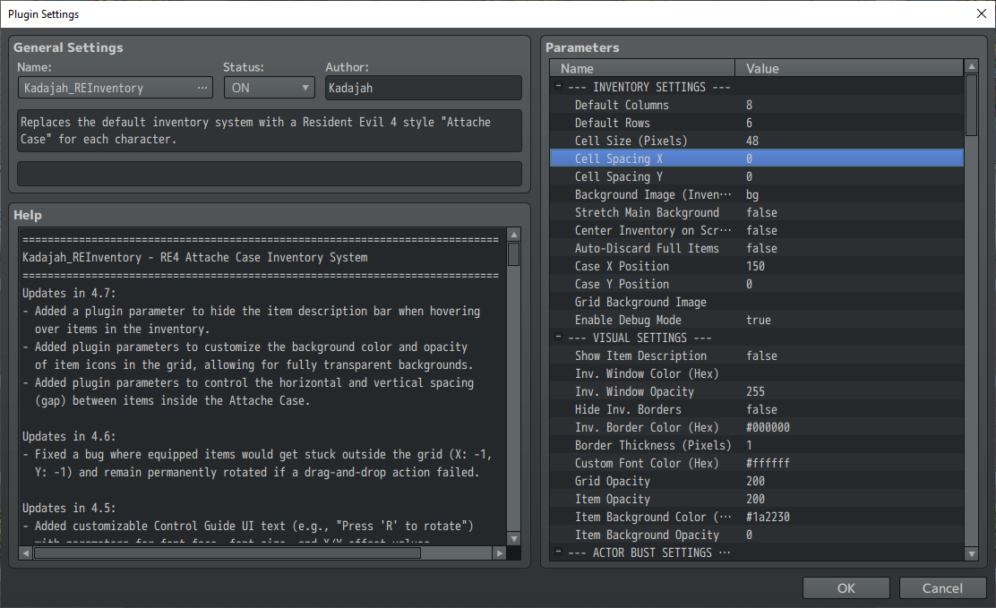Open the Status ON dropdown
Screen dimensions: 996x608
[x=270, y=88]
